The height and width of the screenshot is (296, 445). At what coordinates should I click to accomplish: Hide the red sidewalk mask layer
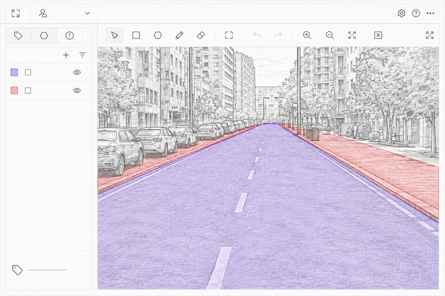[x=77, y=91]
